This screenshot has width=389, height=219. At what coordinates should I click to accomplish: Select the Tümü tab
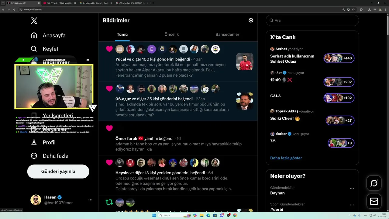[x=122, y=34]
